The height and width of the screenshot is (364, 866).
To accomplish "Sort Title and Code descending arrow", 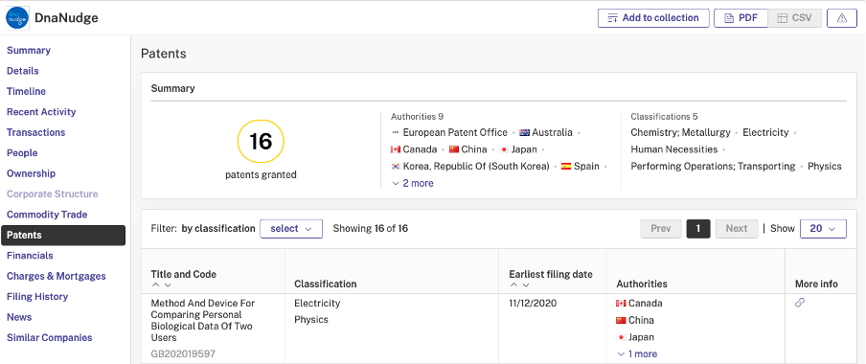I will tap(168, 285).
